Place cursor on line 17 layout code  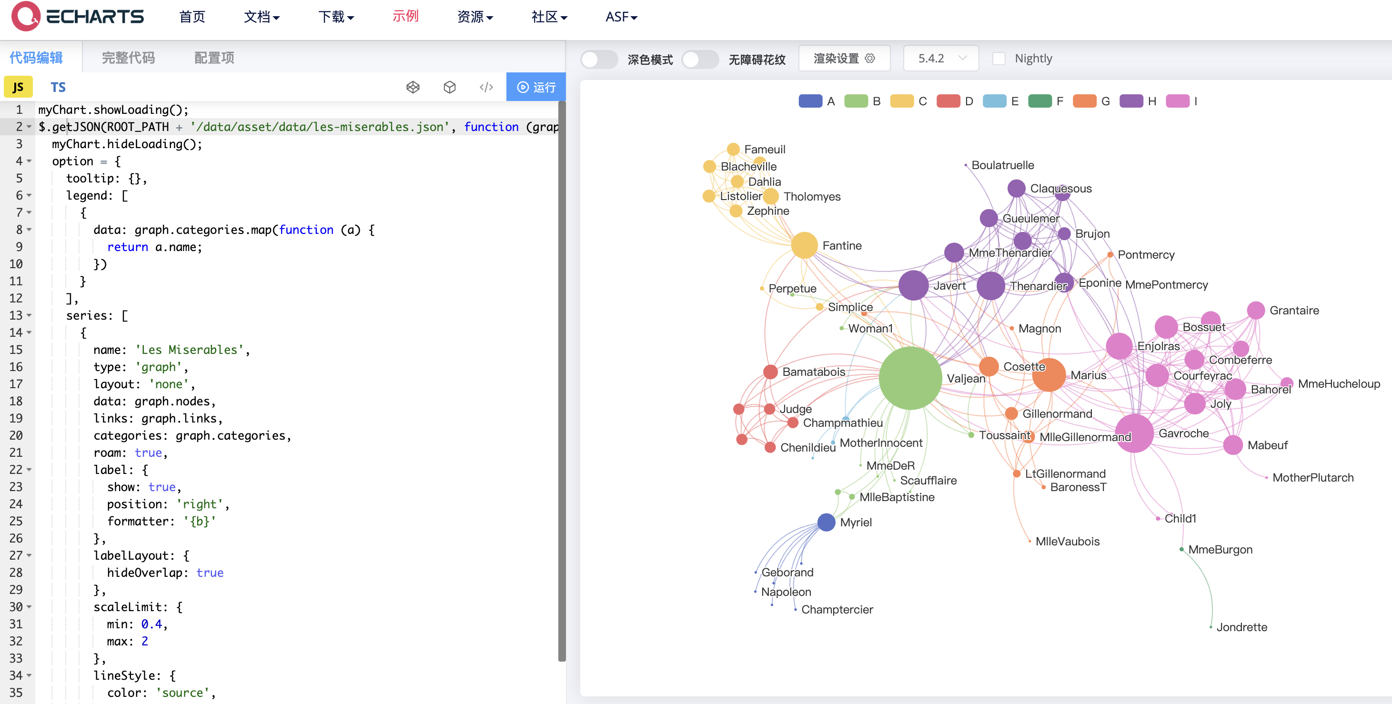(x=144, y=384)
